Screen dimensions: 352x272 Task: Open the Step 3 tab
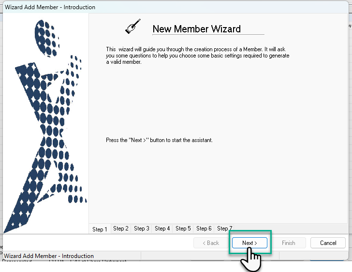click(x=141, y=229)
